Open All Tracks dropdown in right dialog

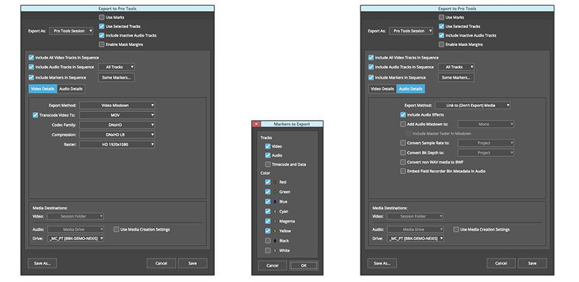pyautogui.click(x=456, y=67)
